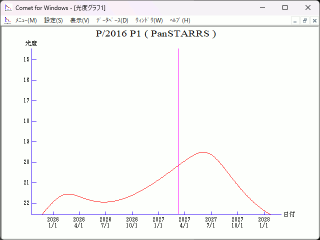Screen dimensions: 320x240
Task: Click the 2028 1/1 date label
Action: 264,222
